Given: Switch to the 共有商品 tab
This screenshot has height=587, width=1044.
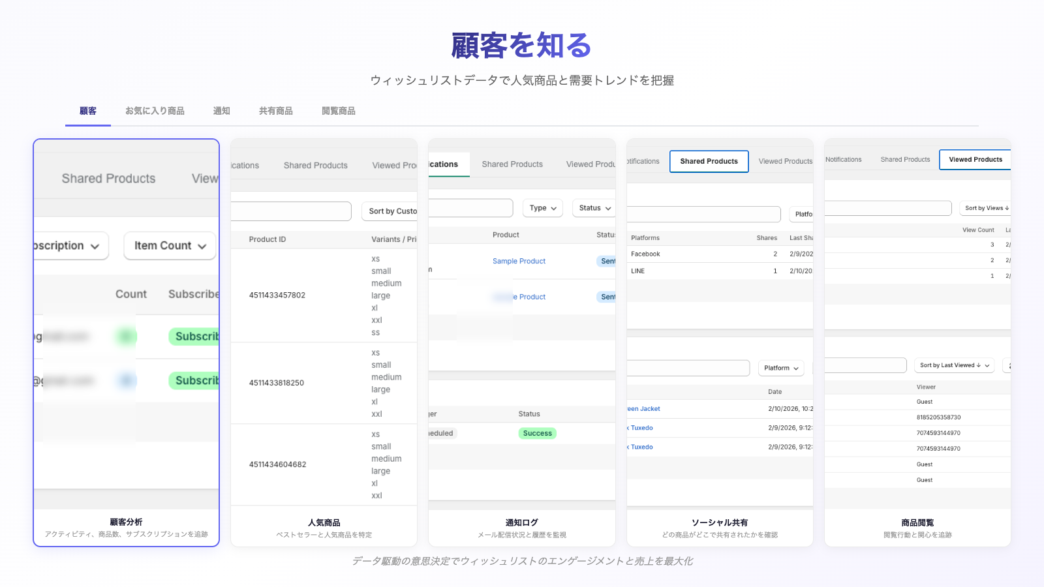Looking at the screenshot, I should click(x=275, y=111).
